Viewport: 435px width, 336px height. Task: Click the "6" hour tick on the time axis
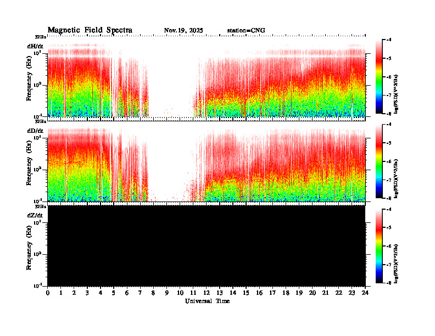(x=127, y=293)
